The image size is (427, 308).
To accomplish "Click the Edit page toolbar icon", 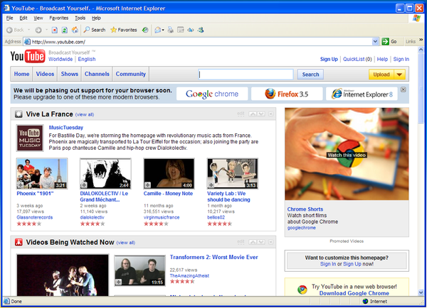I will pyautogui.click(x=181, y=30).
